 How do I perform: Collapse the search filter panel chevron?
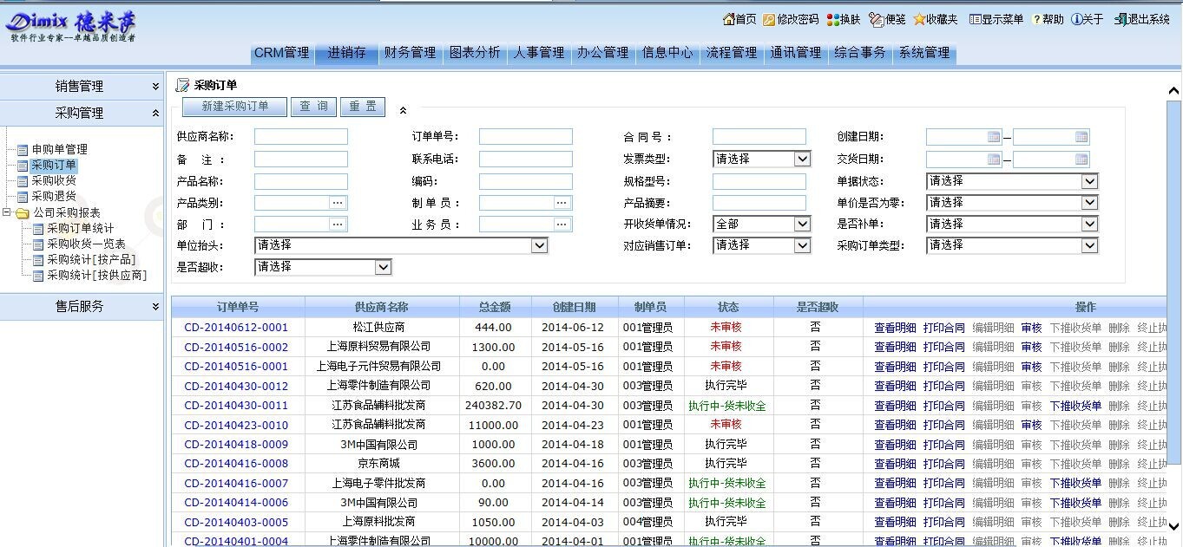click(403, 110)
